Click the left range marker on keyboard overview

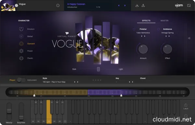[34, 95]
